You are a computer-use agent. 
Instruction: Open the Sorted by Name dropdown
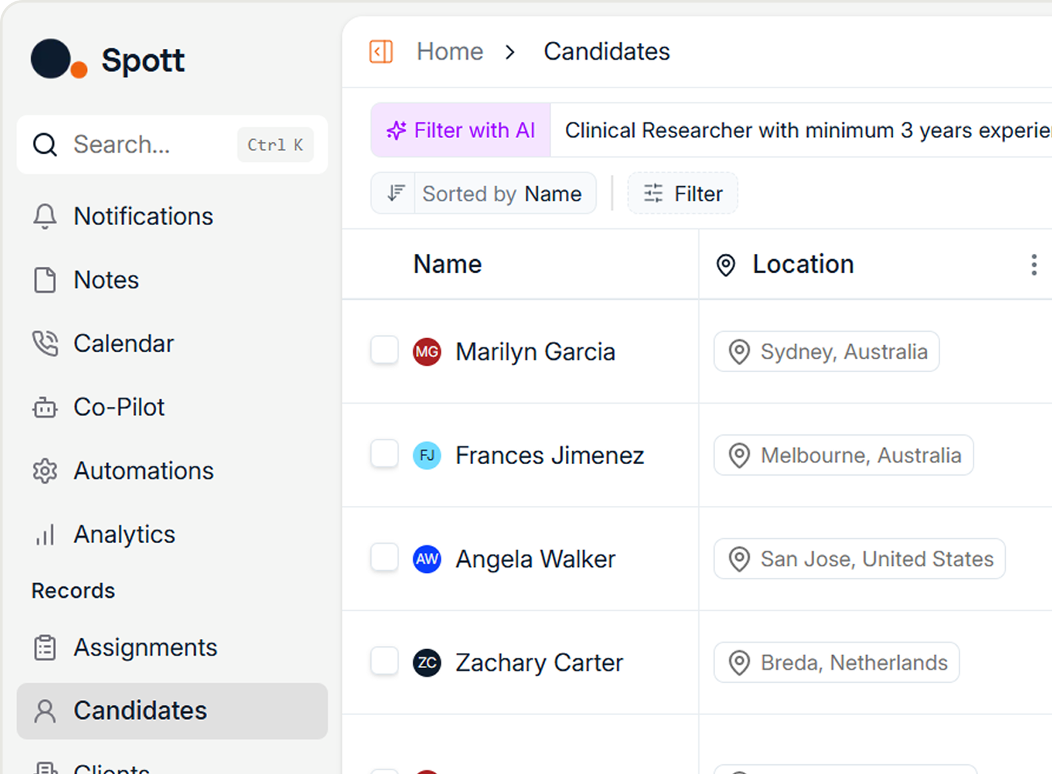pyautogui.click(x=483, y=193)
